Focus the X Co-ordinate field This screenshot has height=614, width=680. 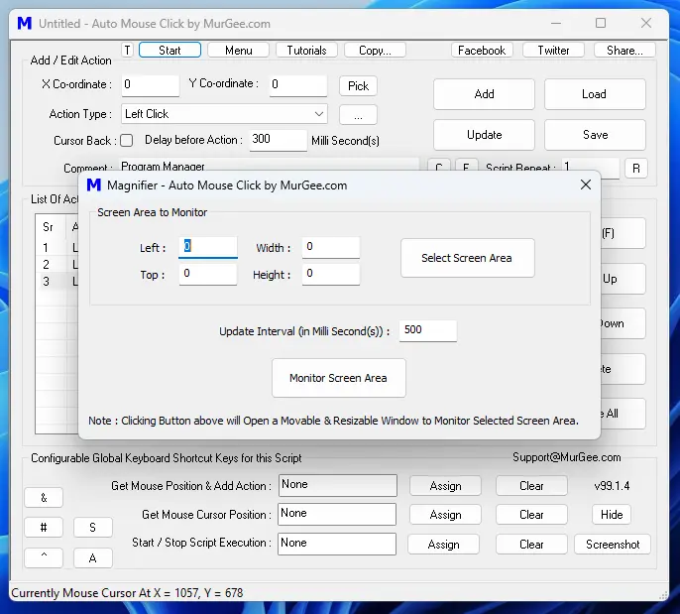click(150, 85)
